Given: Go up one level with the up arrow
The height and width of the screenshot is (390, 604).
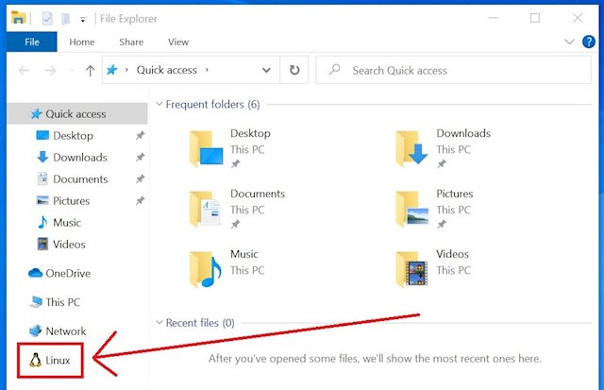Looking at the screenshot, I should coord(91,70).
